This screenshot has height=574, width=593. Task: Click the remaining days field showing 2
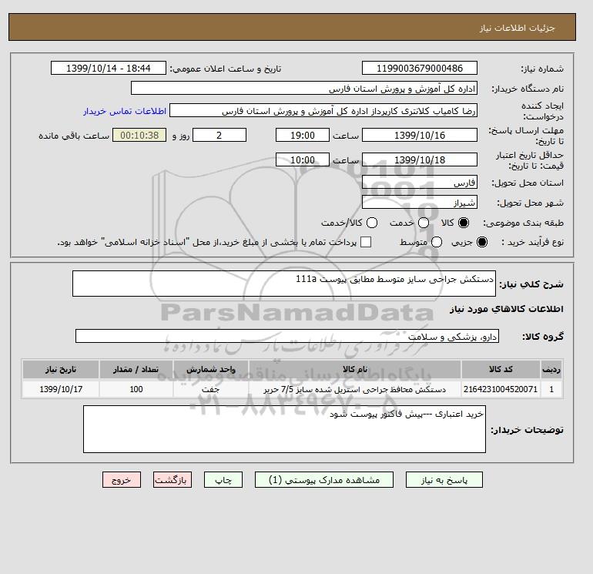[x=219, y=135]
